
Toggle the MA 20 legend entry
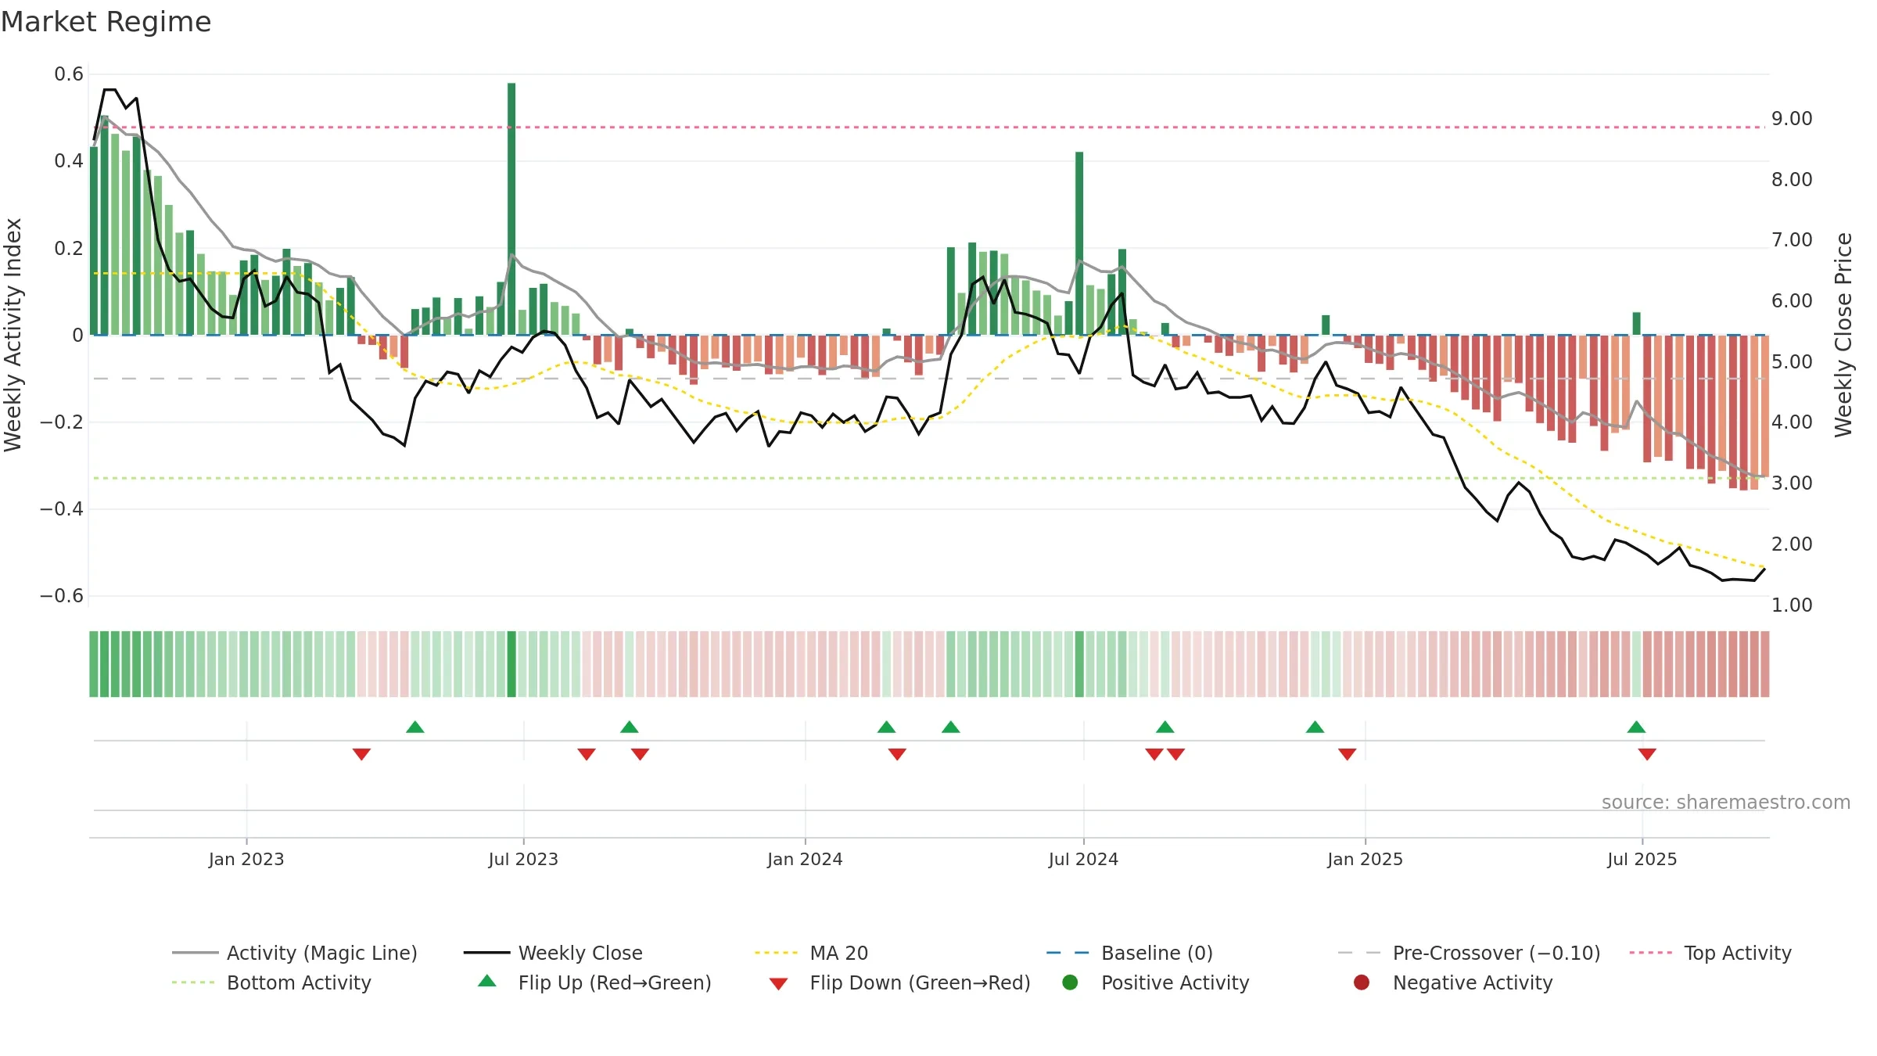click(x=811, y=953)
